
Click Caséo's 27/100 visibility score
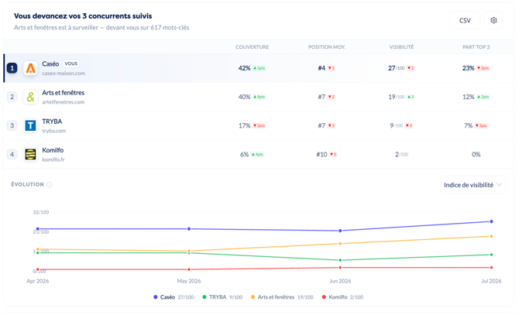(x=396, y=68)
